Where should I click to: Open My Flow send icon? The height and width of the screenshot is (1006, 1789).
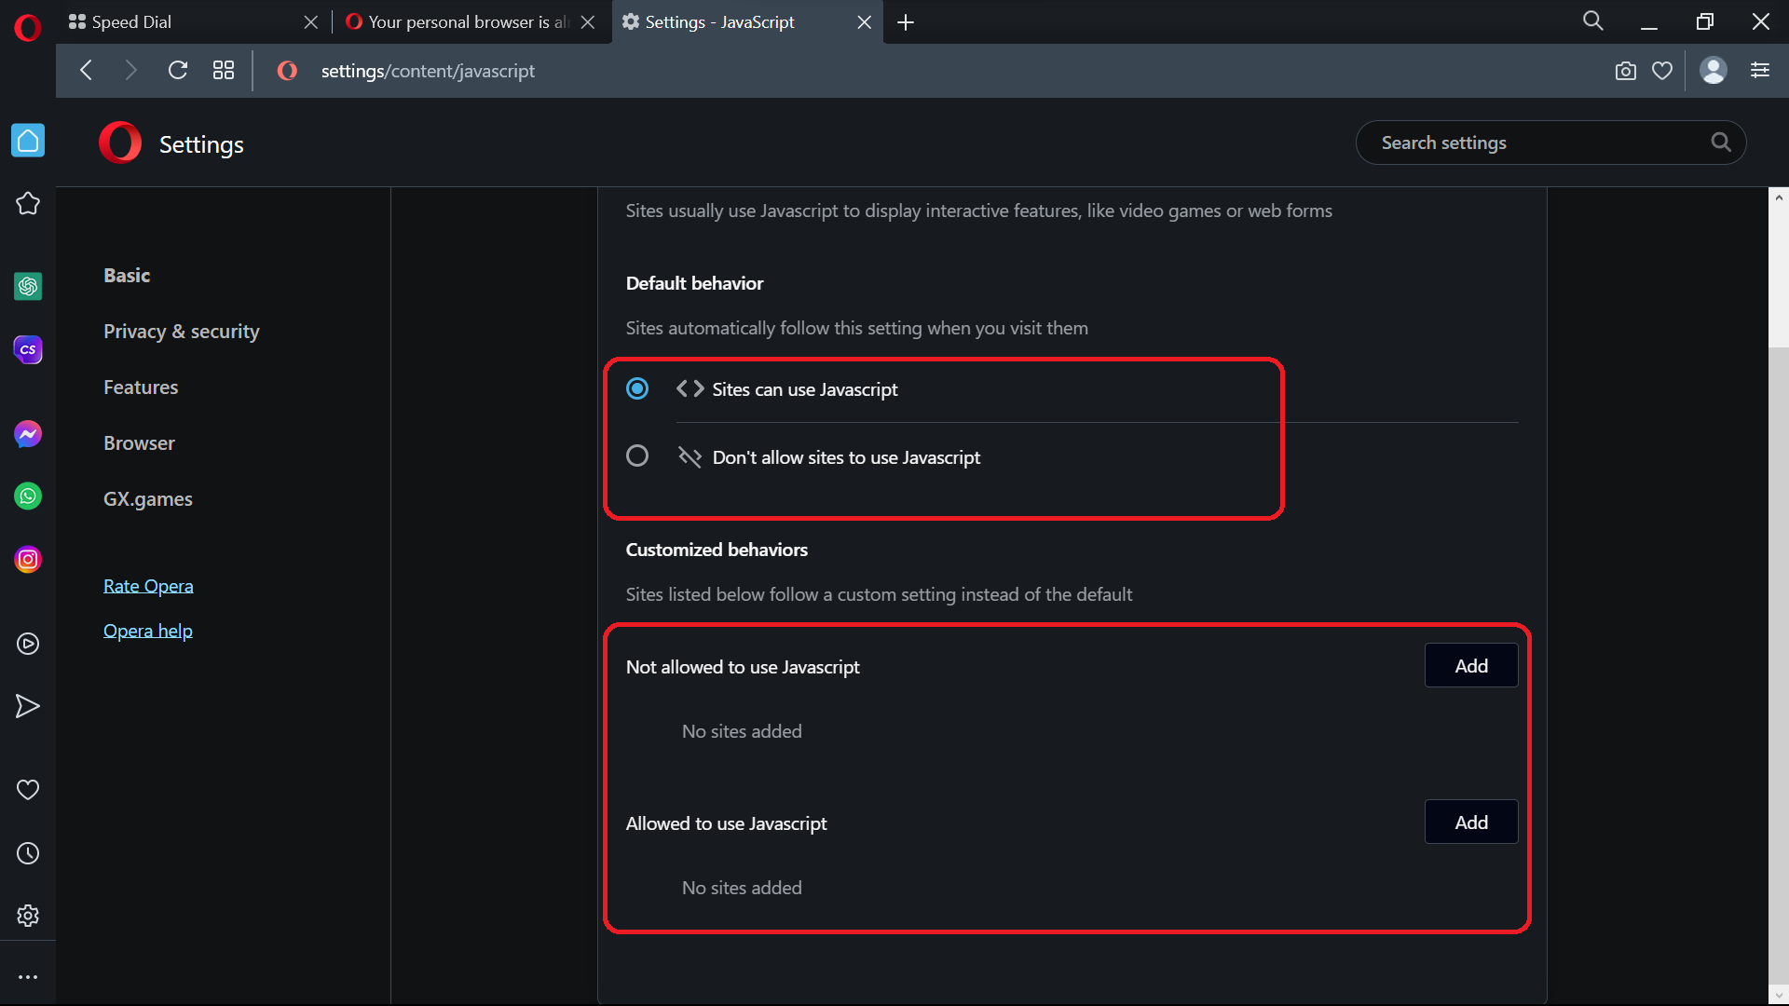[x=28, y=706]
